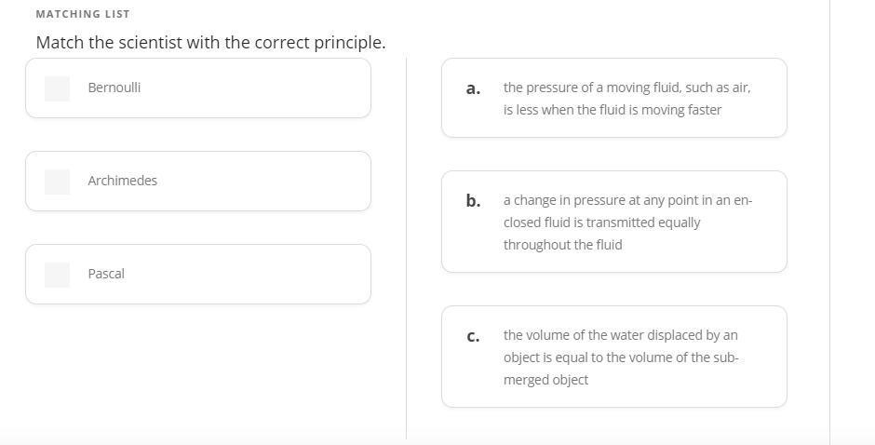Click the vertical border right of options
This screenshot has width=875, height=445.
pyautogui.click(x=829, y=223)
